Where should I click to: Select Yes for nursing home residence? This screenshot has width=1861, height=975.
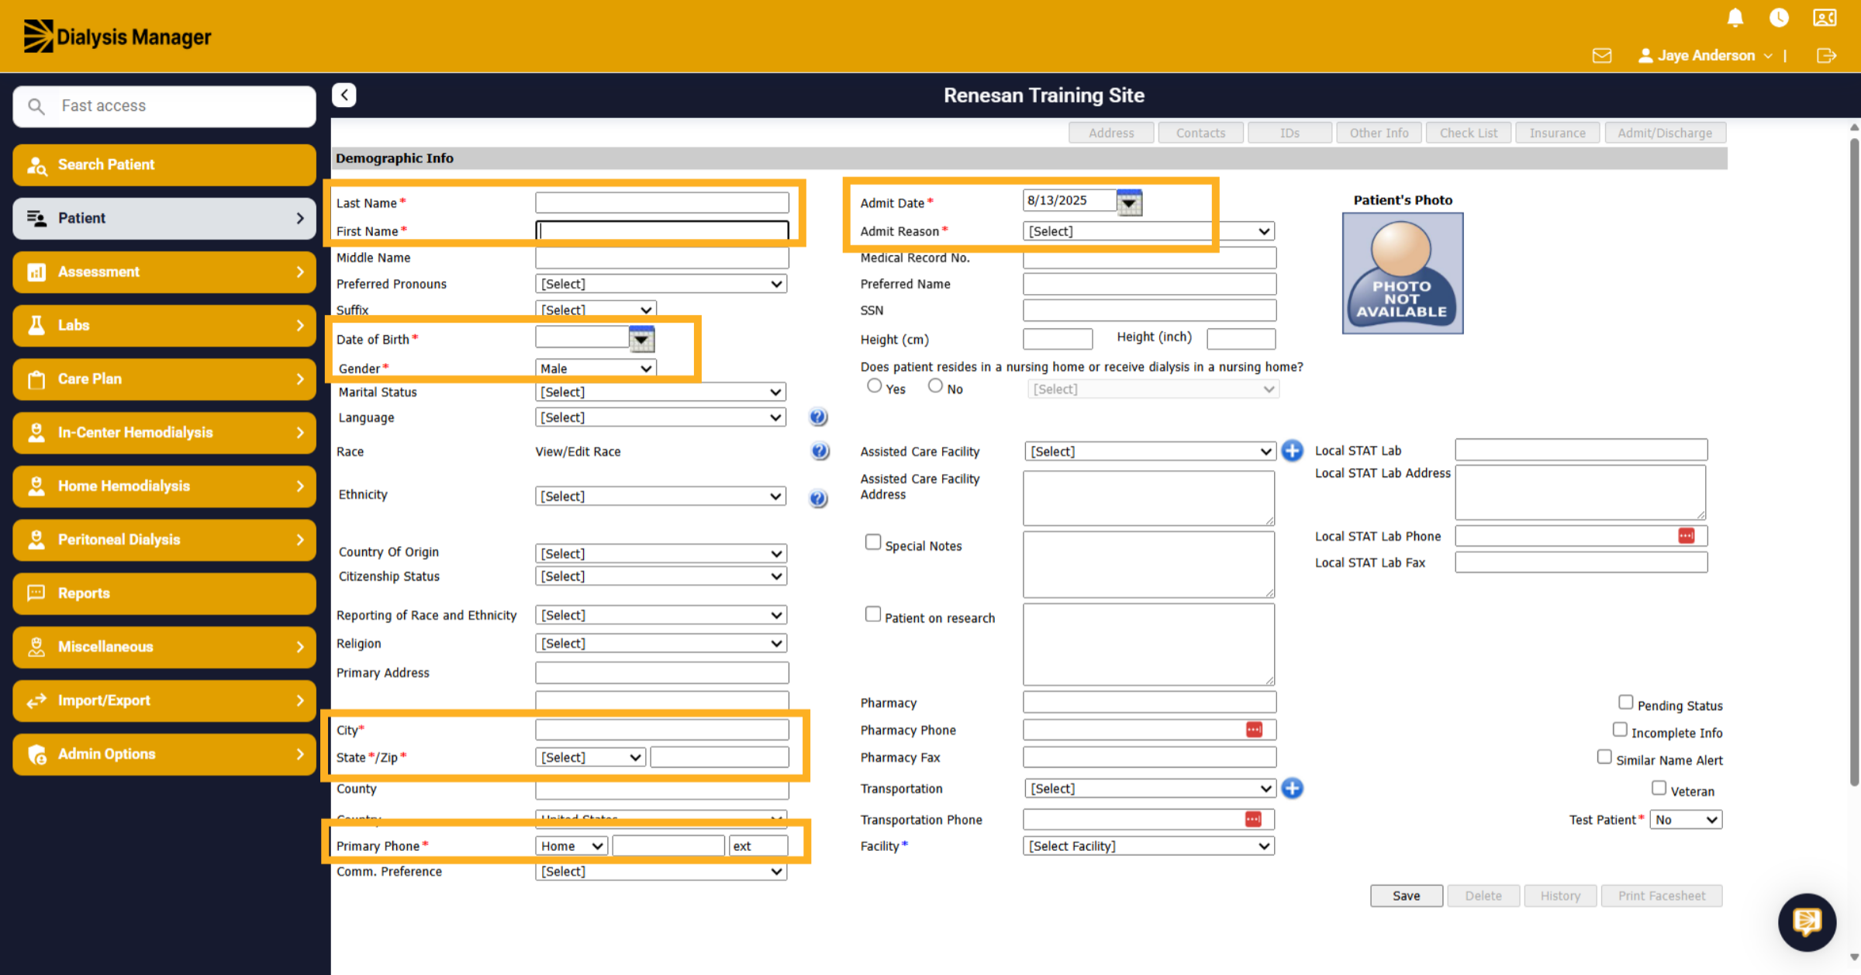(x=875, y=386)
